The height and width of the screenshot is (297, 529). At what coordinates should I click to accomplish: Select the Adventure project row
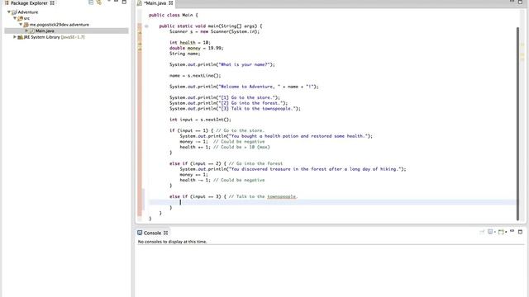(x=28, y=12)
